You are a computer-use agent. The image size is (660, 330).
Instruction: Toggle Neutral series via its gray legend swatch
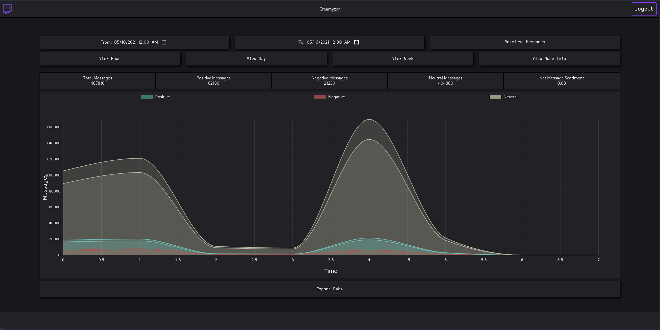(495, 97)
